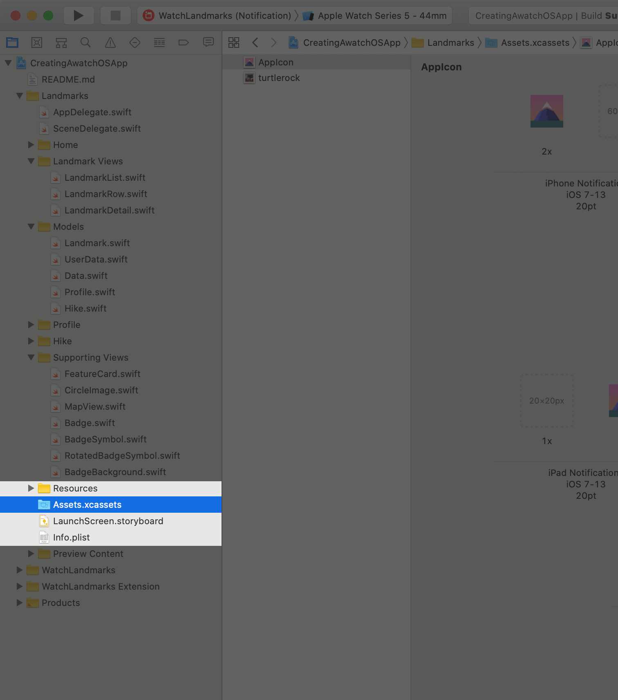Screen dimensions: 618x700
Task: Open the Breakpoint navigator
Action: (x=184, y=43)
